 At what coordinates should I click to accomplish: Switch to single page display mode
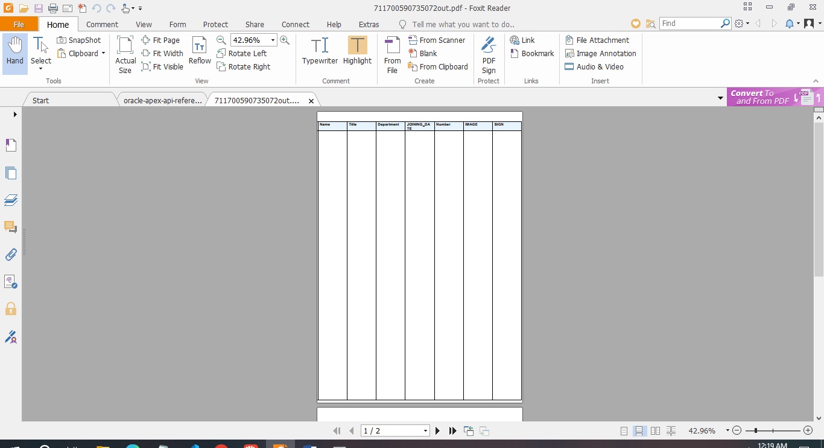tap(624, 431)
